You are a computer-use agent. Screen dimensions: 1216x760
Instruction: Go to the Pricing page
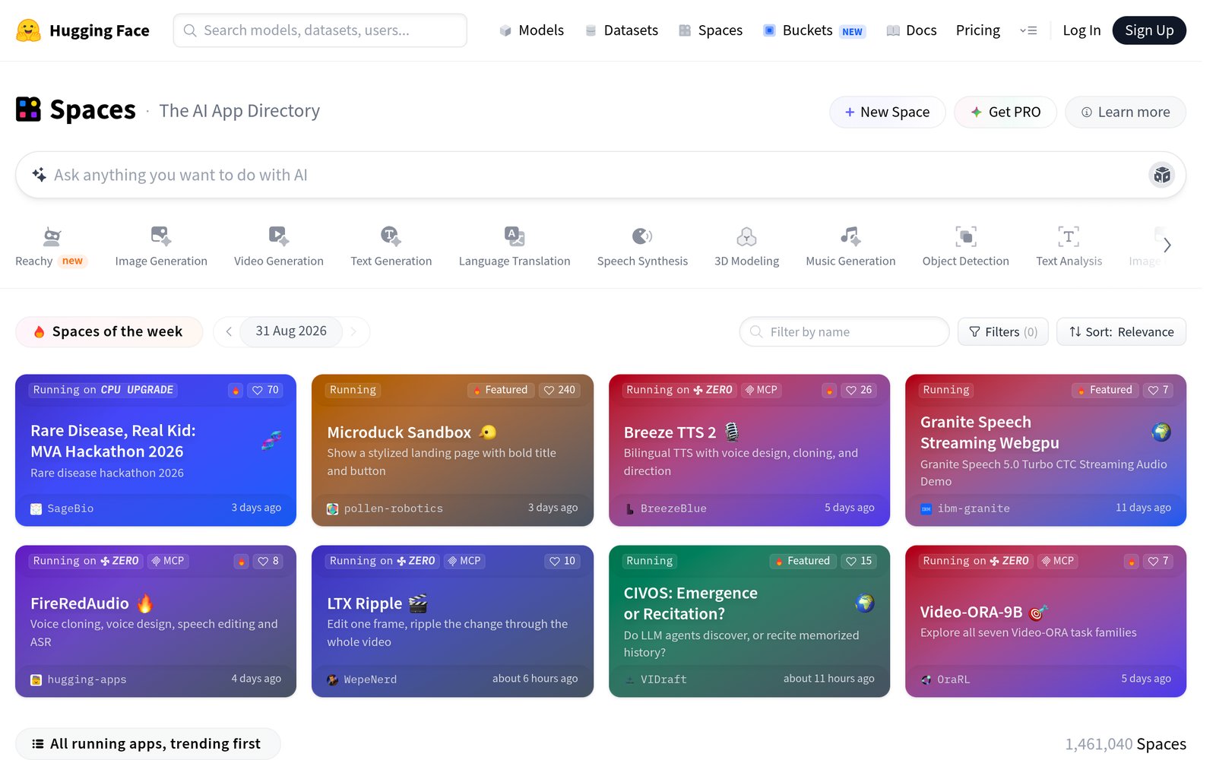977,30
